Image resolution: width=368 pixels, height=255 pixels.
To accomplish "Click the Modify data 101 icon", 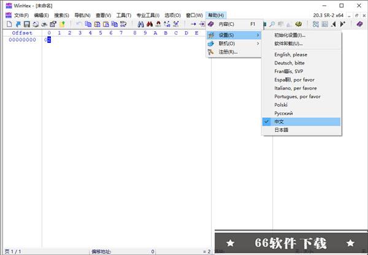I will (x=123, y=24).
